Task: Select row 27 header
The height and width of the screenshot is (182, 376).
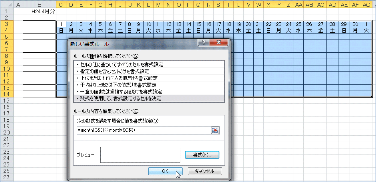Action: point(7,177)
